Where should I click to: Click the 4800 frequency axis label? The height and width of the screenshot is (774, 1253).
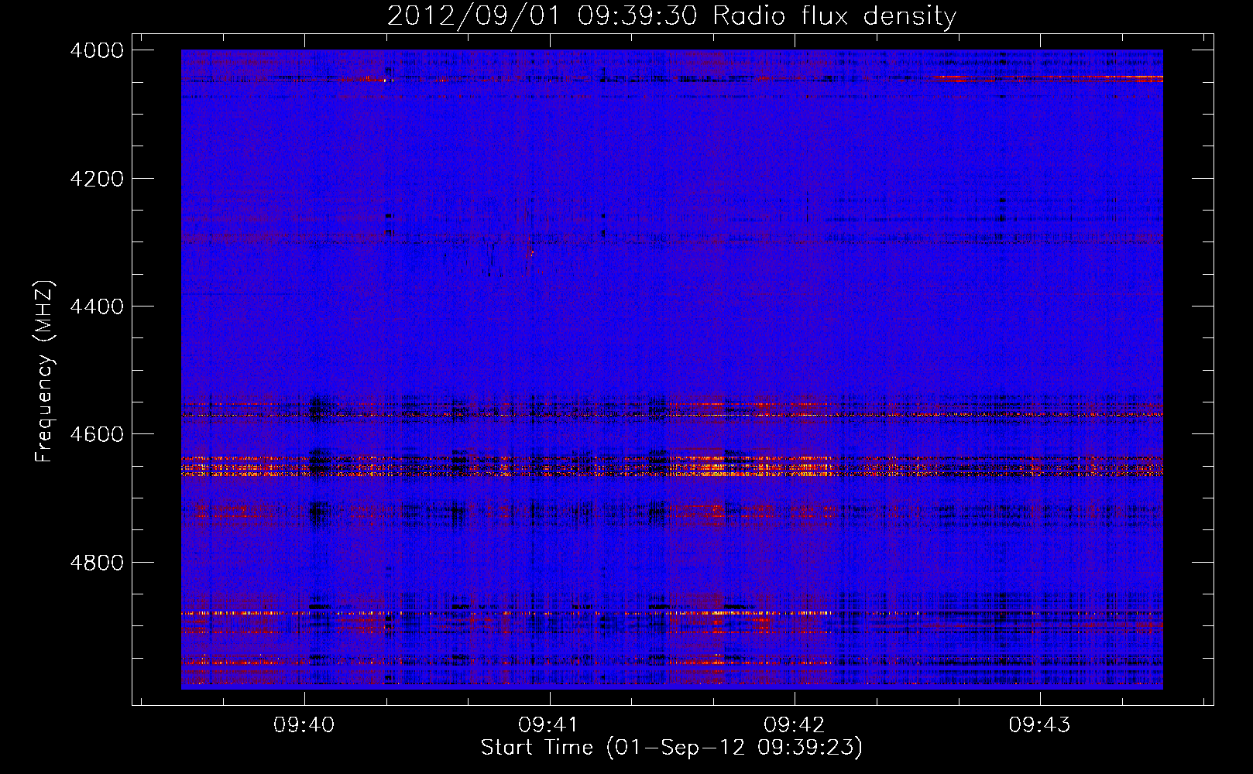point(97,563)
